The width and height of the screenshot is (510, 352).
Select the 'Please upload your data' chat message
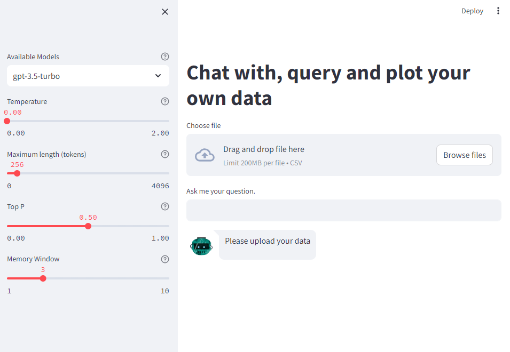click(267, 241)
